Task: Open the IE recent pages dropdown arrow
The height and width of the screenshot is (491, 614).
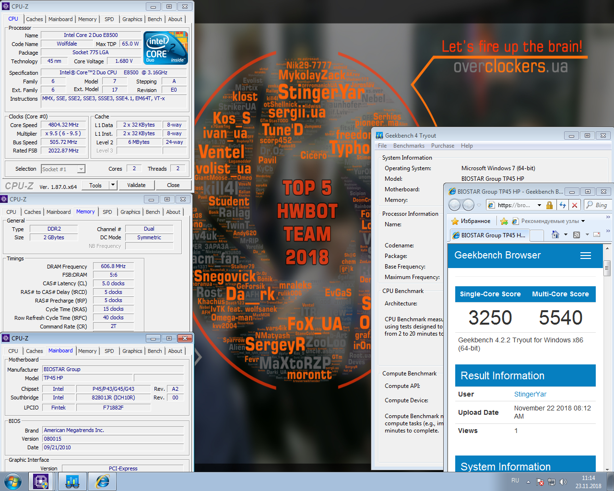Action: point(479,205)
